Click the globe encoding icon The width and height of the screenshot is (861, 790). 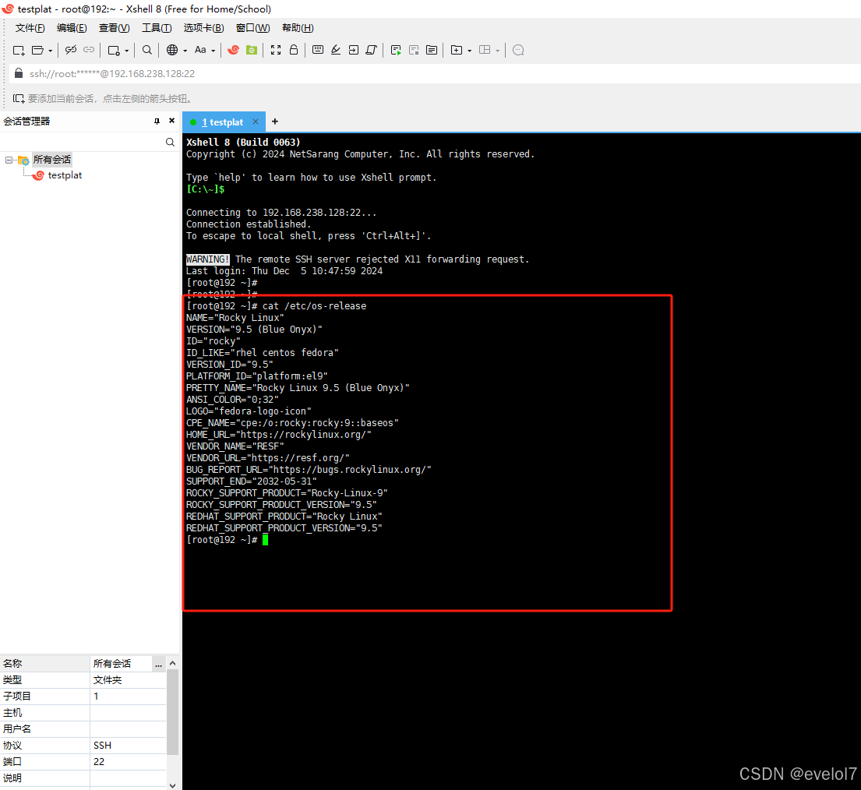coord(172,50)
